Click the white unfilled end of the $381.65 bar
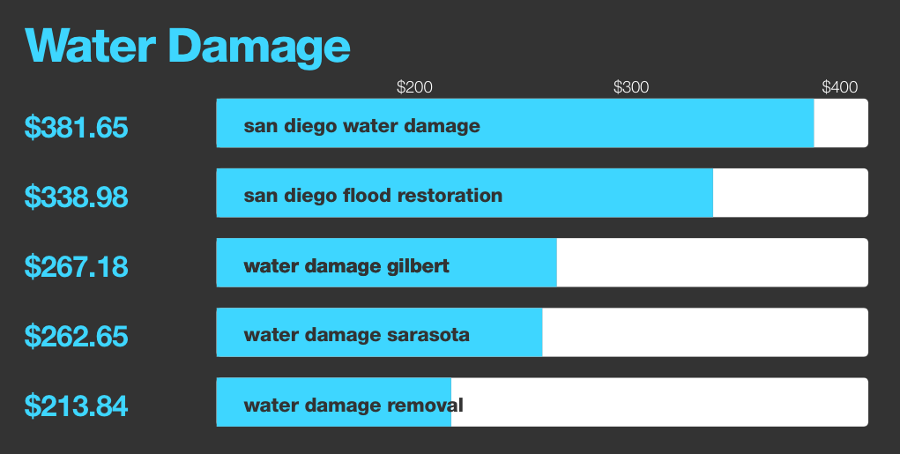Viewport: 900px width, 454px height. [841, 123]
